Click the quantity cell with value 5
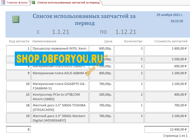 tap(129, 59)
